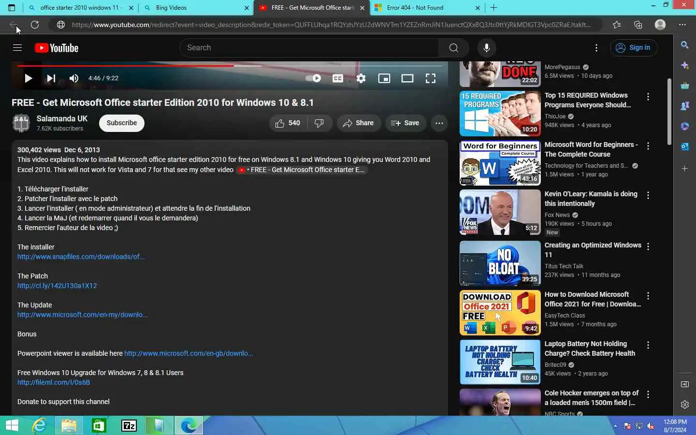Open the YouTube guide hamburger menu
The height and width of the screenshot is (435, 696).
click(x=17, y=47)
